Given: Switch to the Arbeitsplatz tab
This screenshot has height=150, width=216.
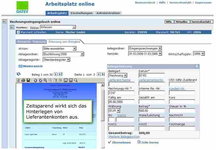Looking at the screenshot, I should [57, 13].
